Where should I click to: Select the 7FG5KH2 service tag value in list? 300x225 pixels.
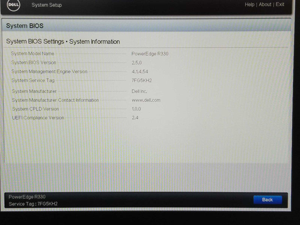point(142,81)
